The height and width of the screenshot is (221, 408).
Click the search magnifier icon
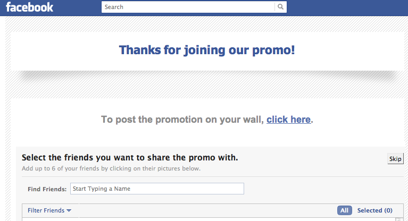281,7
